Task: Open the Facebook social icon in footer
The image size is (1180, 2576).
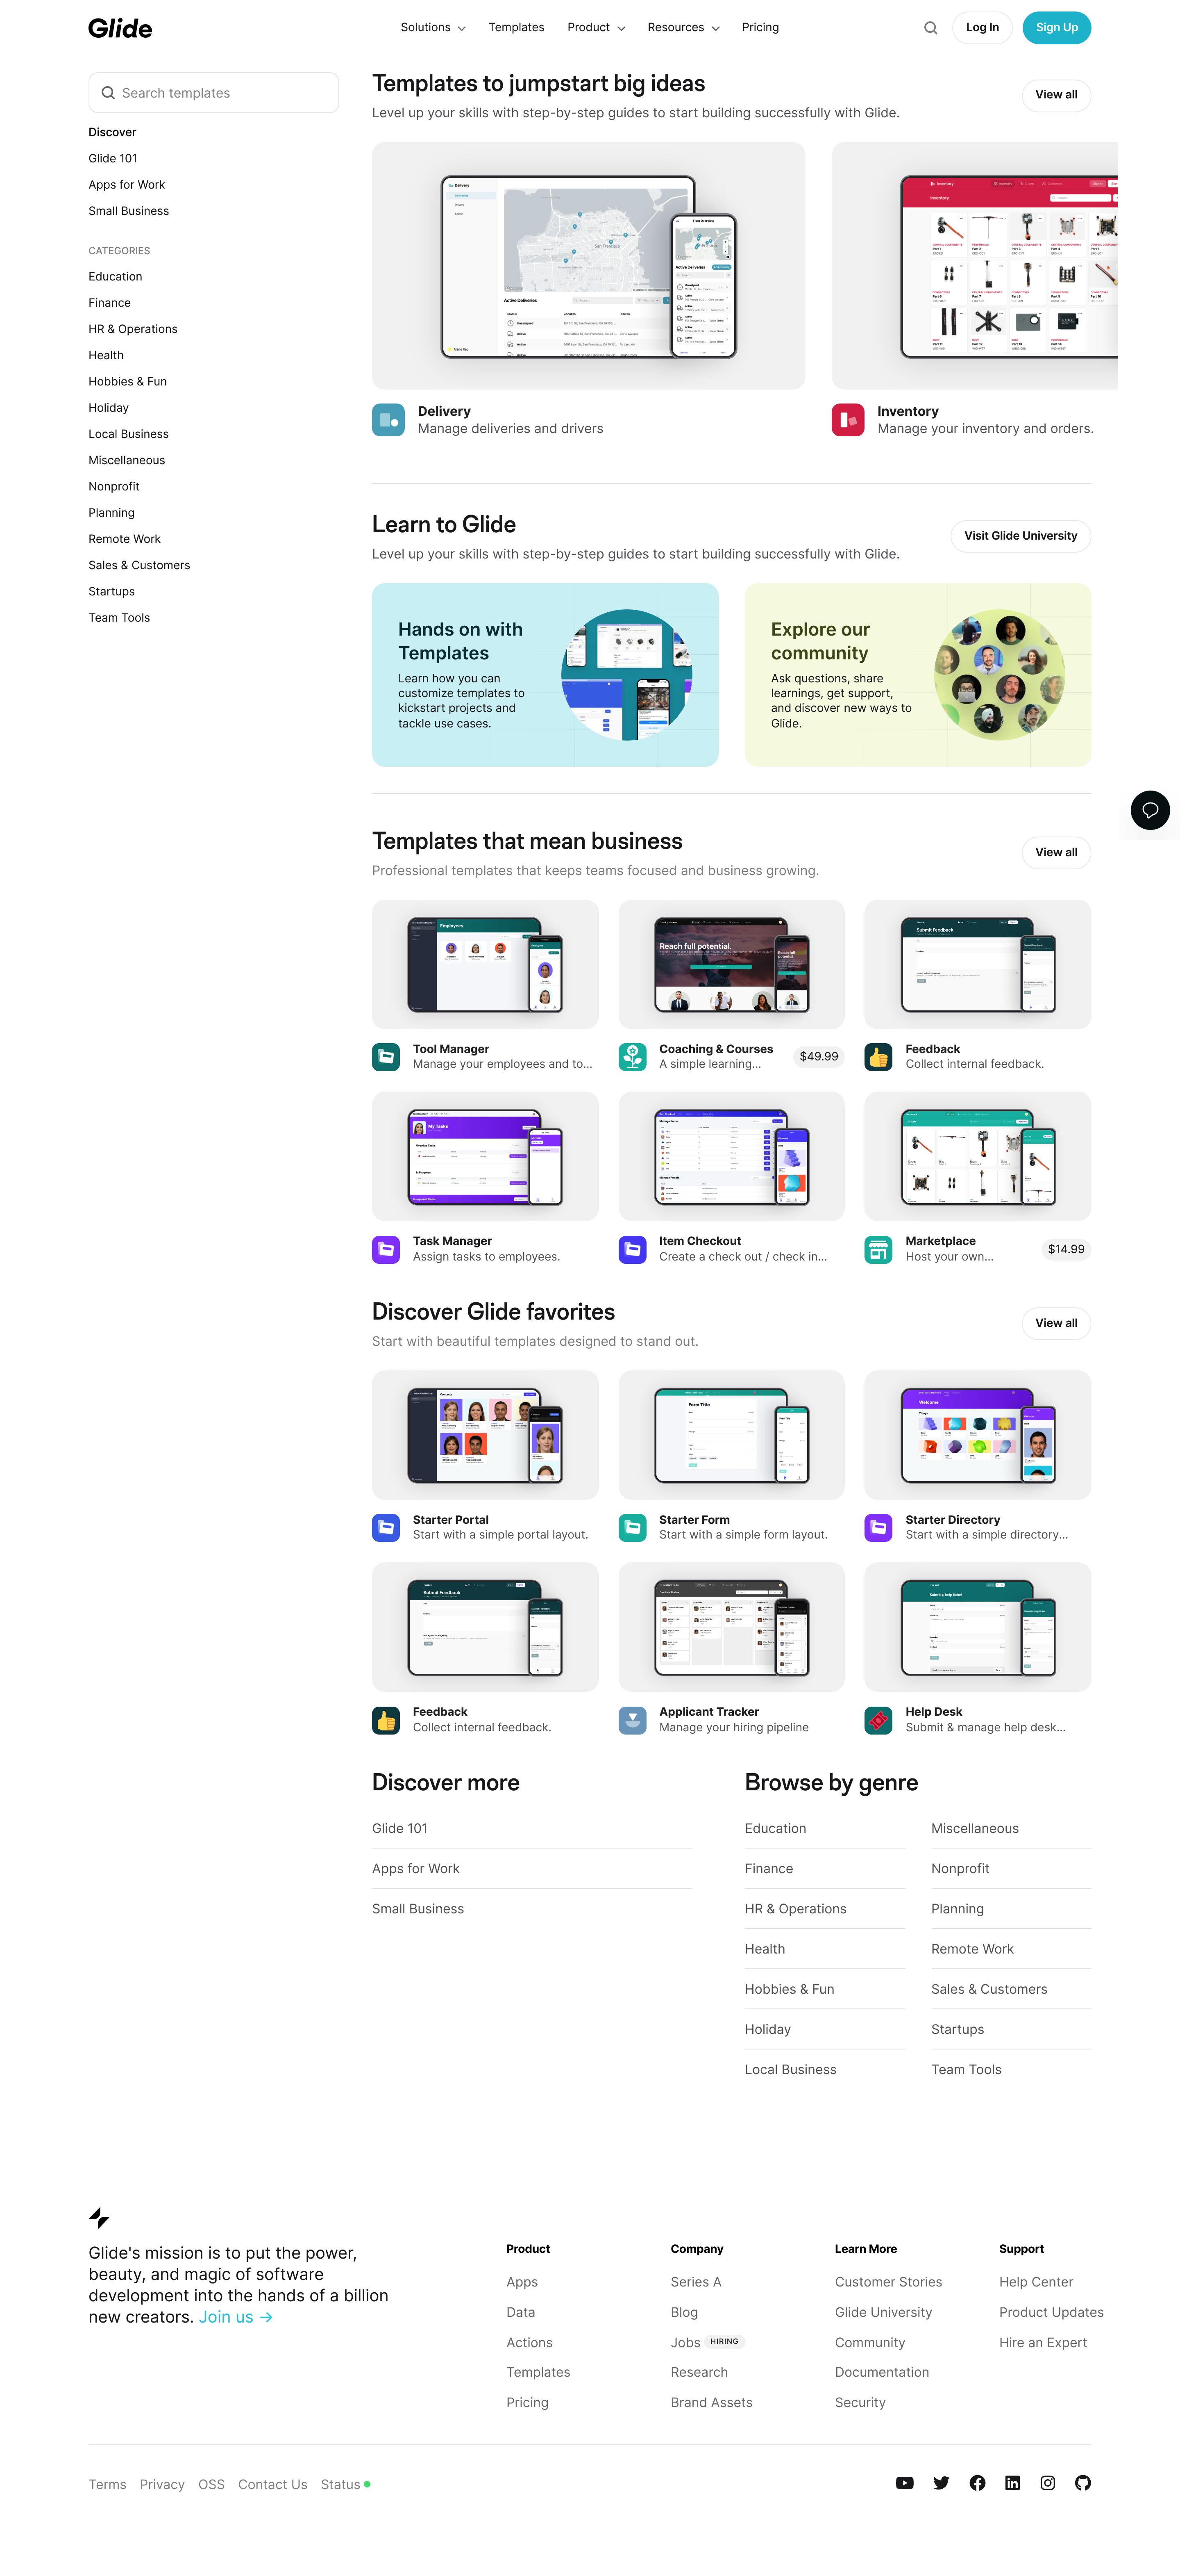Action: tap(977, 2483)
